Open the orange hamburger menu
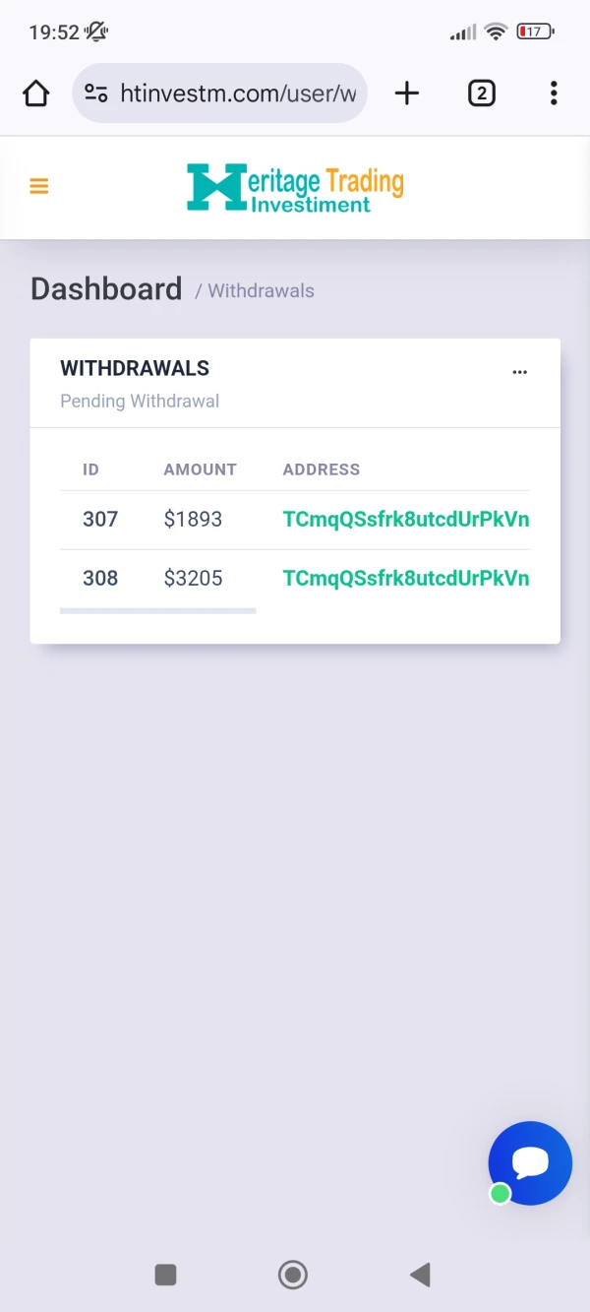This screenshot has width=590, height=1312. [x=39, y=186]
